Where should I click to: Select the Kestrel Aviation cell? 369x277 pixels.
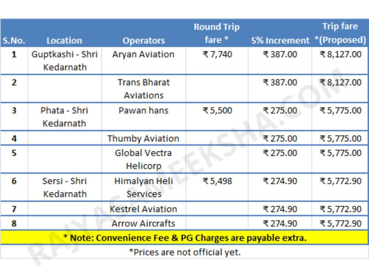click(x=144, y=209)
